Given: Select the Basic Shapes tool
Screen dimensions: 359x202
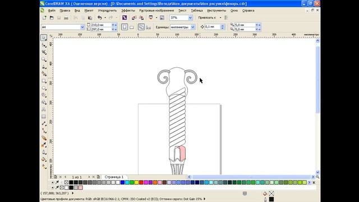Looking at the screenshot, I should (x=44, y=102).
